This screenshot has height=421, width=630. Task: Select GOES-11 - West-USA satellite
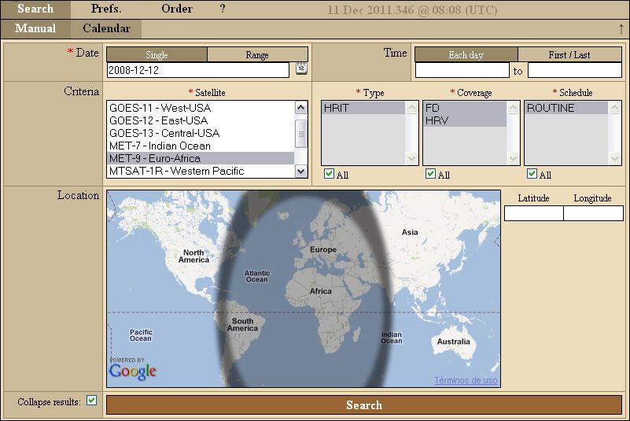tap(201, 108)
